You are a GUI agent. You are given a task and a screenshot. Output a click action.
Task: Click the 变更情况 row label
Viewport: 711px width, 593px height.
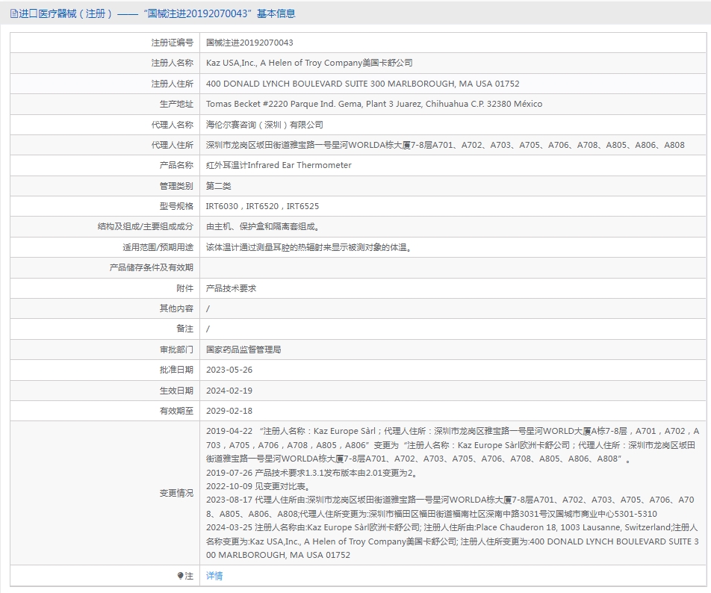pyautogui.click(x=176, y=493)
